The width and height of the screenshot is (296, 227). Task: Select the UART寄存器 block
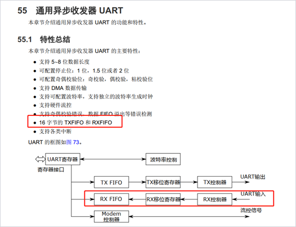tap(63, 159)
